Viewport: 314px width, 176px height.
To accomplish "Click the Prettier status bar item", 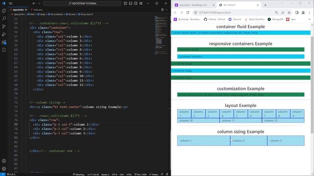I will pos(154,175).
